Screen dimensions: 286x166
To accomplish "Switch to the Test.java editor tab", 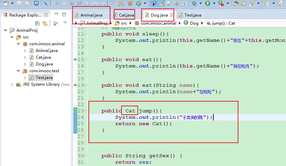I will click(192, 15).
